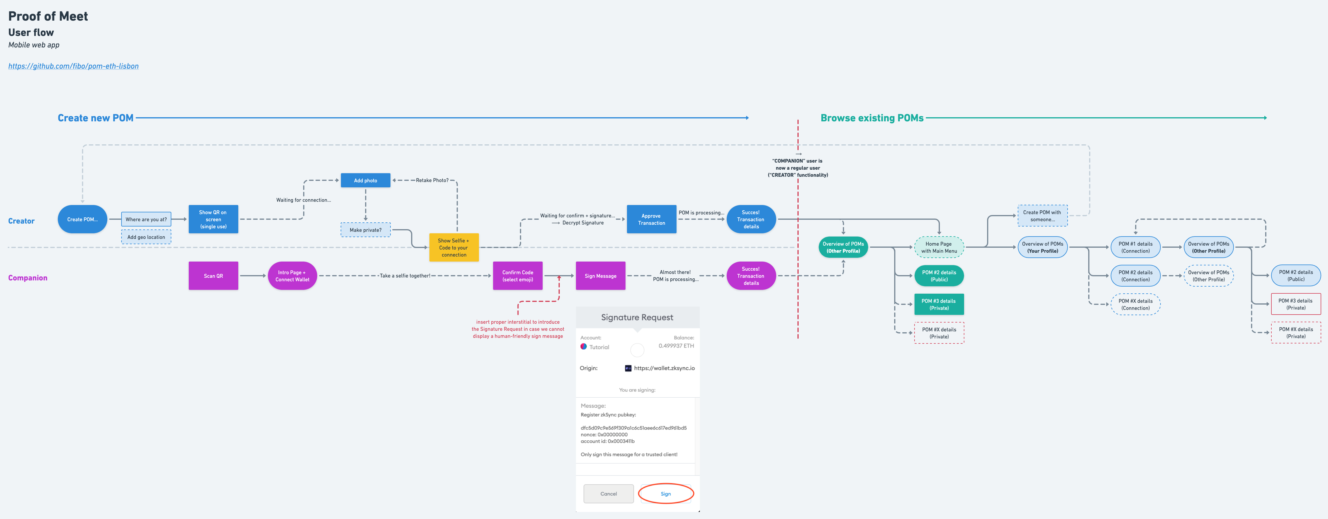The width and height of the screenshot is (1328, 519).
Task: Select the Sign Message node
Action: pos(600,275)
